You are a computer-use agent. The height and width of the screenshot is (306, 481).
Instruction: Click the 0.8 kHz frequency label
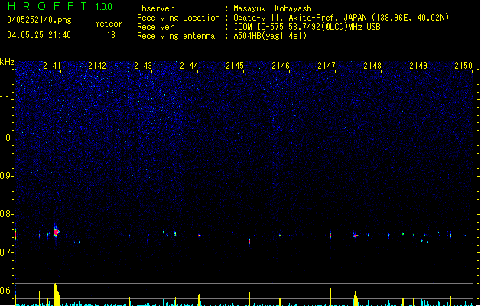(6, 214)
